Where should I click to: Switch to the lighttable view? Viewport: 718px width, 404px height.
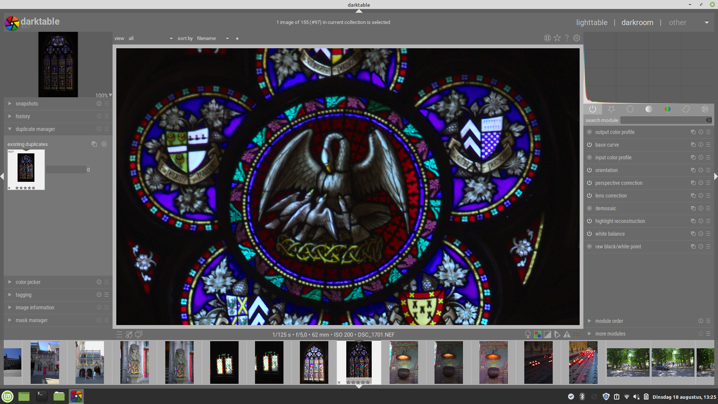coord(592,22)
